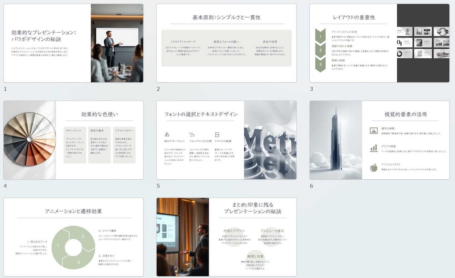Click the アクセントカラー card heading
455x278 pixels.
[x=124, y=131]
